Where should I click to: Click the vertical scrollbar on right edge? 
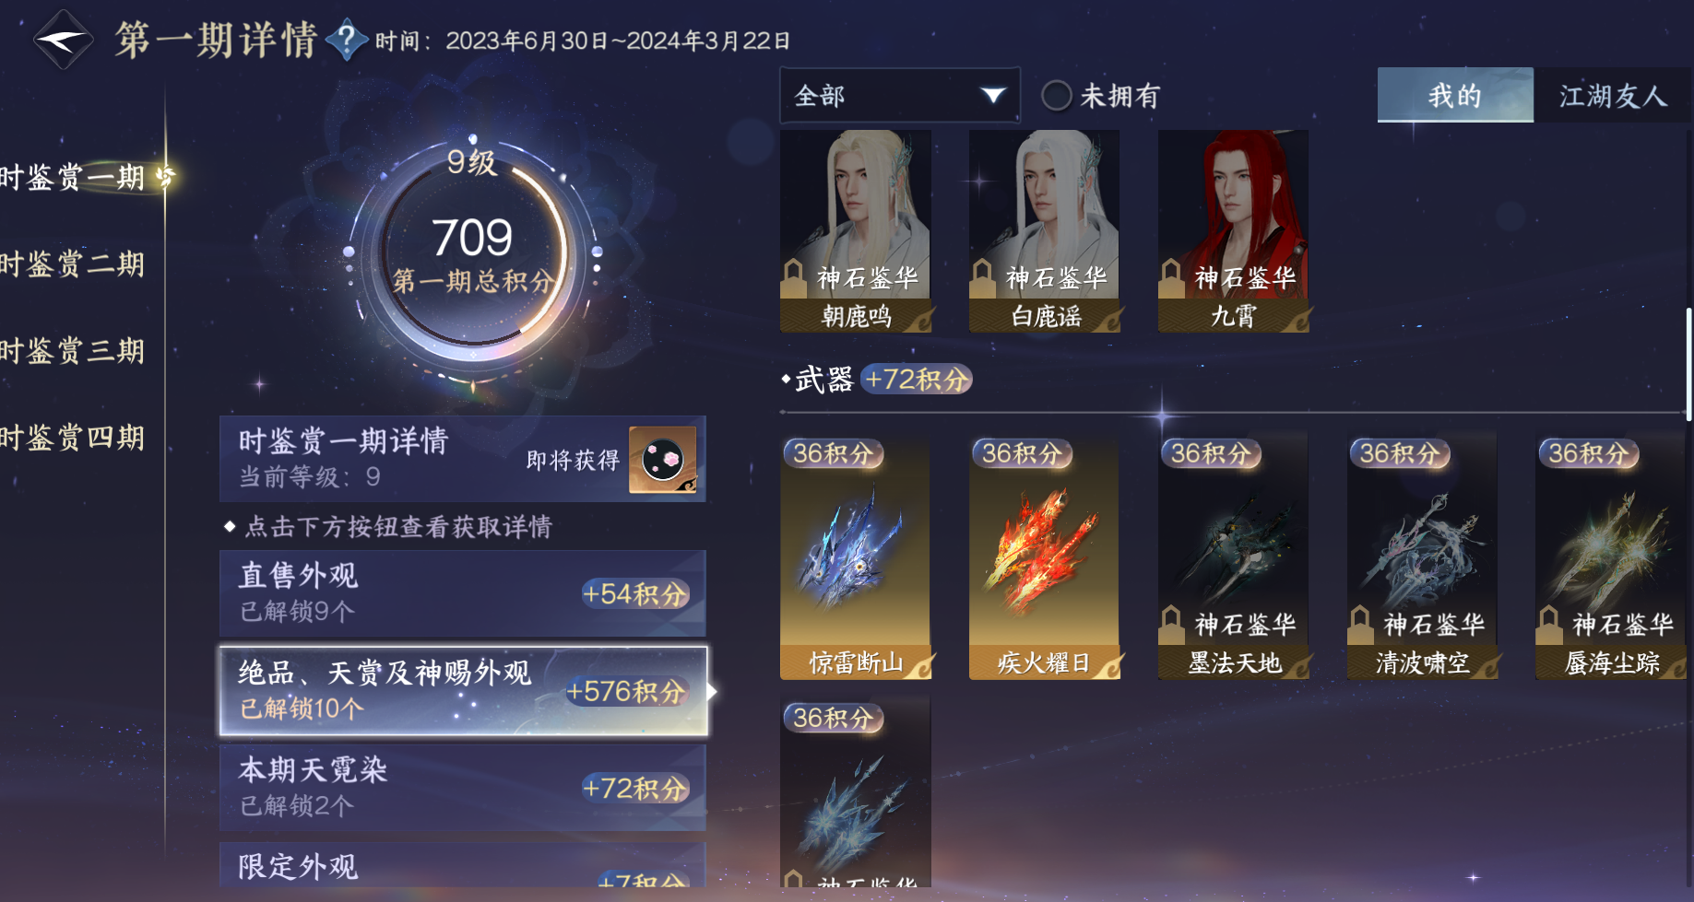point(1688,364)
